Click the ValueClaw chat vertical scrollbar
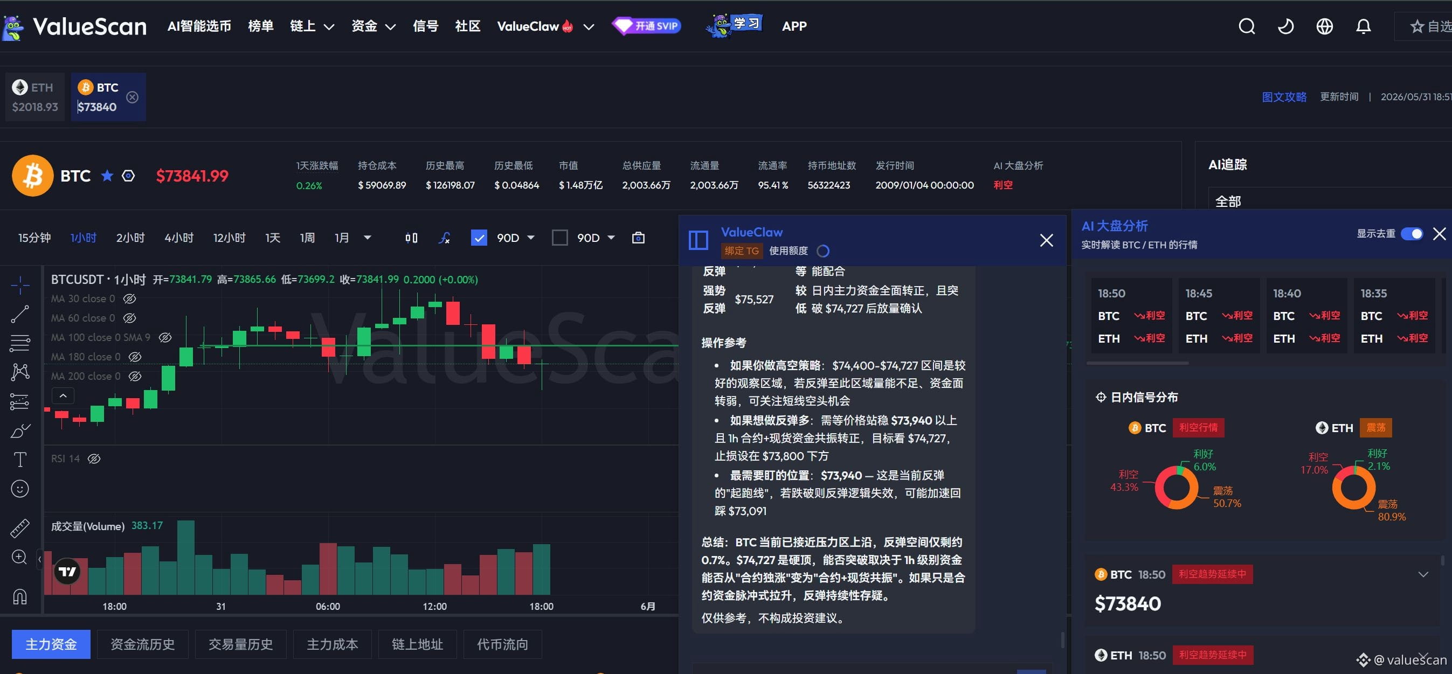The height and width of the screenshot is (674, 1452). tap(1062, 640)
